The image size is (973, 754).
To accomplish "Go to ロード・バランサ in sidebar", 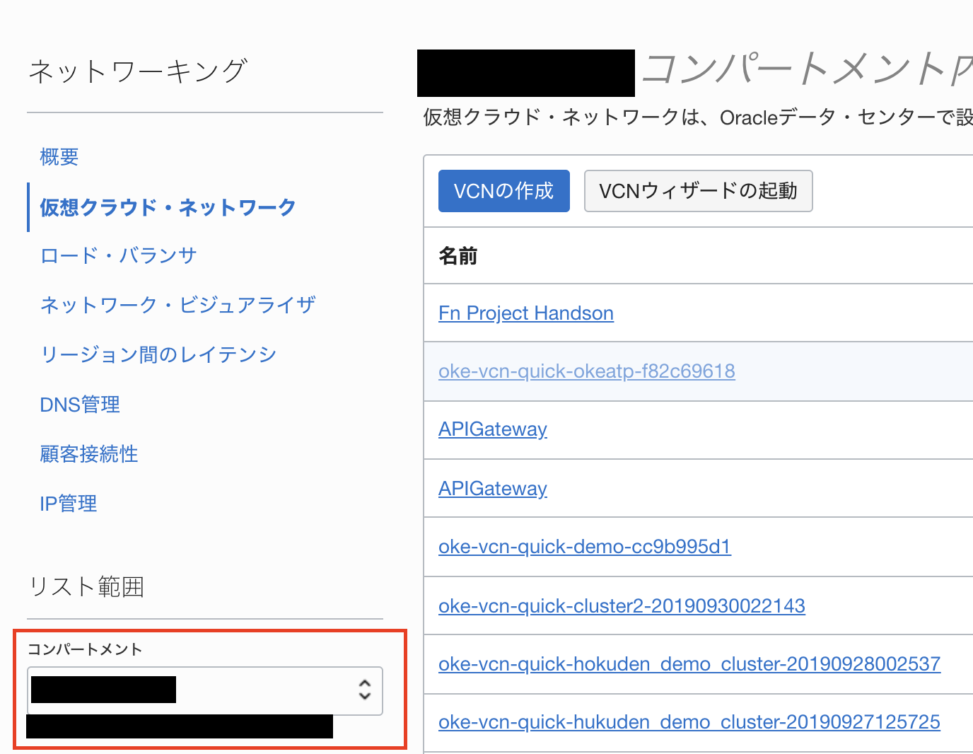I will click(x=118, y=255).
